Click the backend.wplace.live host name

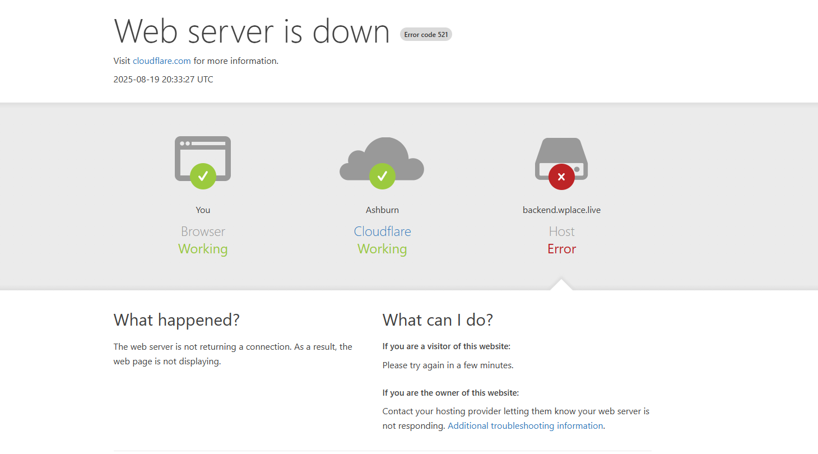[x=561, y=210]
